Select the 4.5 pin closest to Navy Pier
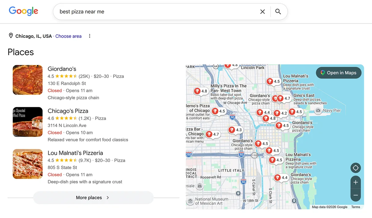The width and height of the screenshot is (372, 218). point(295,112)
